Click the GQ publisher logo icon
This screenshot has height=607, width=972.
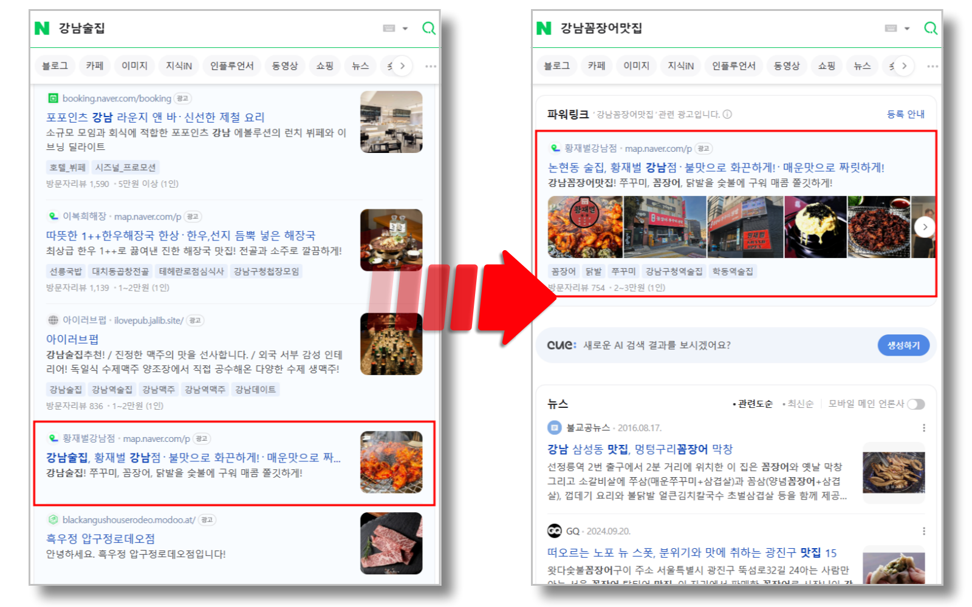pyautogui.click(x=555, y=531)
